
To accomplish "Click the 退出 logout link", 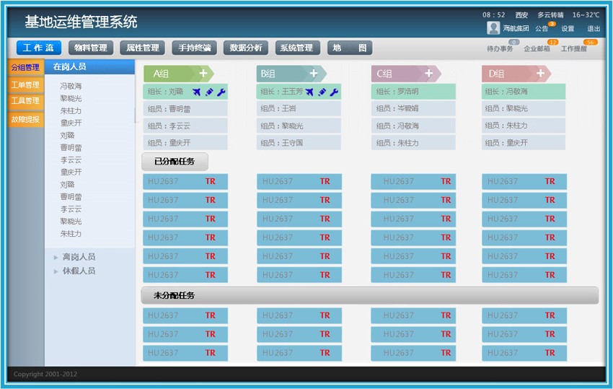I will coord(594,29).
